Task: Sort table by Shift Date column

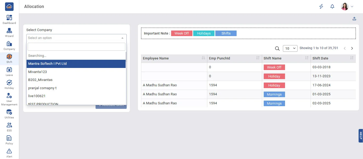Action: click(x=352, y=58)
